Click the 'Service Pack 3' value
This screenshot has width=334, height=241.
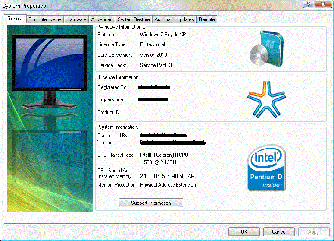(156, 65)
